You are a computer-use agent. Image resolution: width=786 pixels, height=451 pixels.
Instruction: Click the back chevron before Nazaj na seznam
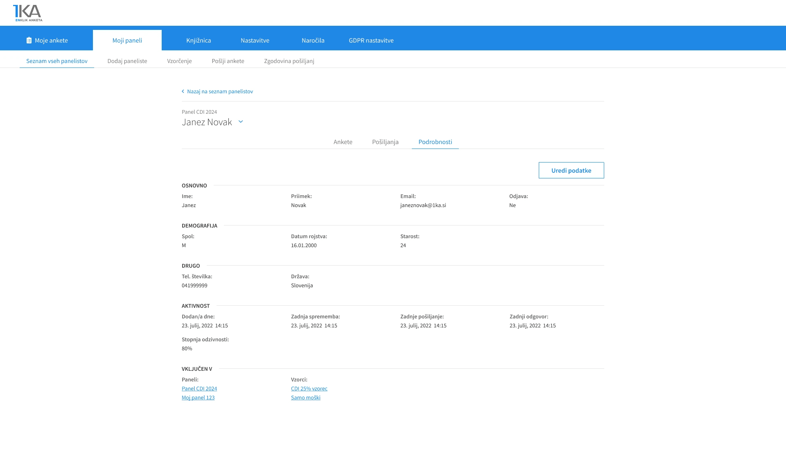coord(183,92)
